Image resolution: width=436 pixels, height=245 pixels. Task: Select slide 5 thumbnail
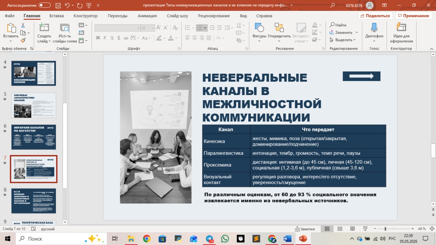click(x=33, y=105)
